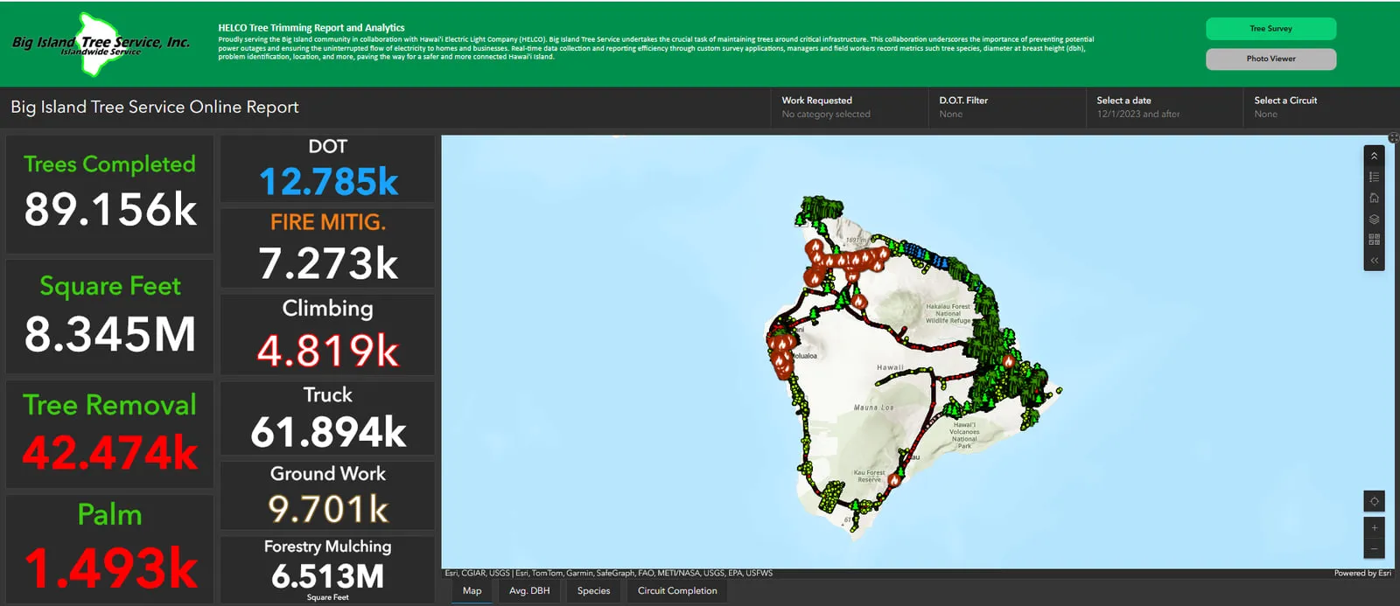Open the Select a date filter
Screen dimensions: 1400x606
[1164, 108]
